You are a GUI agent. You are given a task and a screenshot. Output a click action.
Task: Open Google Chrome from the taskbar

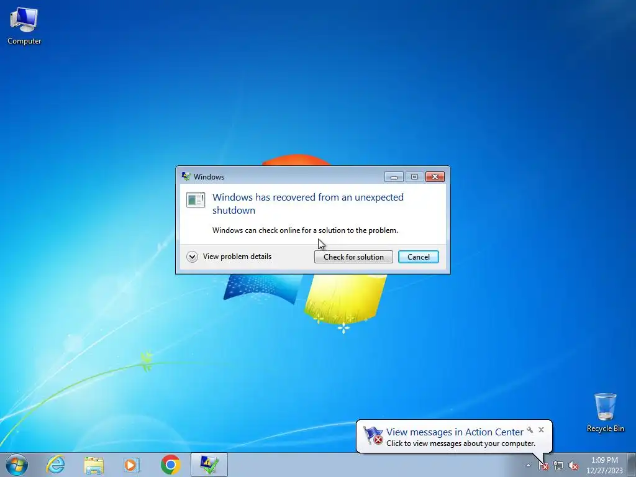[x=170, y=465]
